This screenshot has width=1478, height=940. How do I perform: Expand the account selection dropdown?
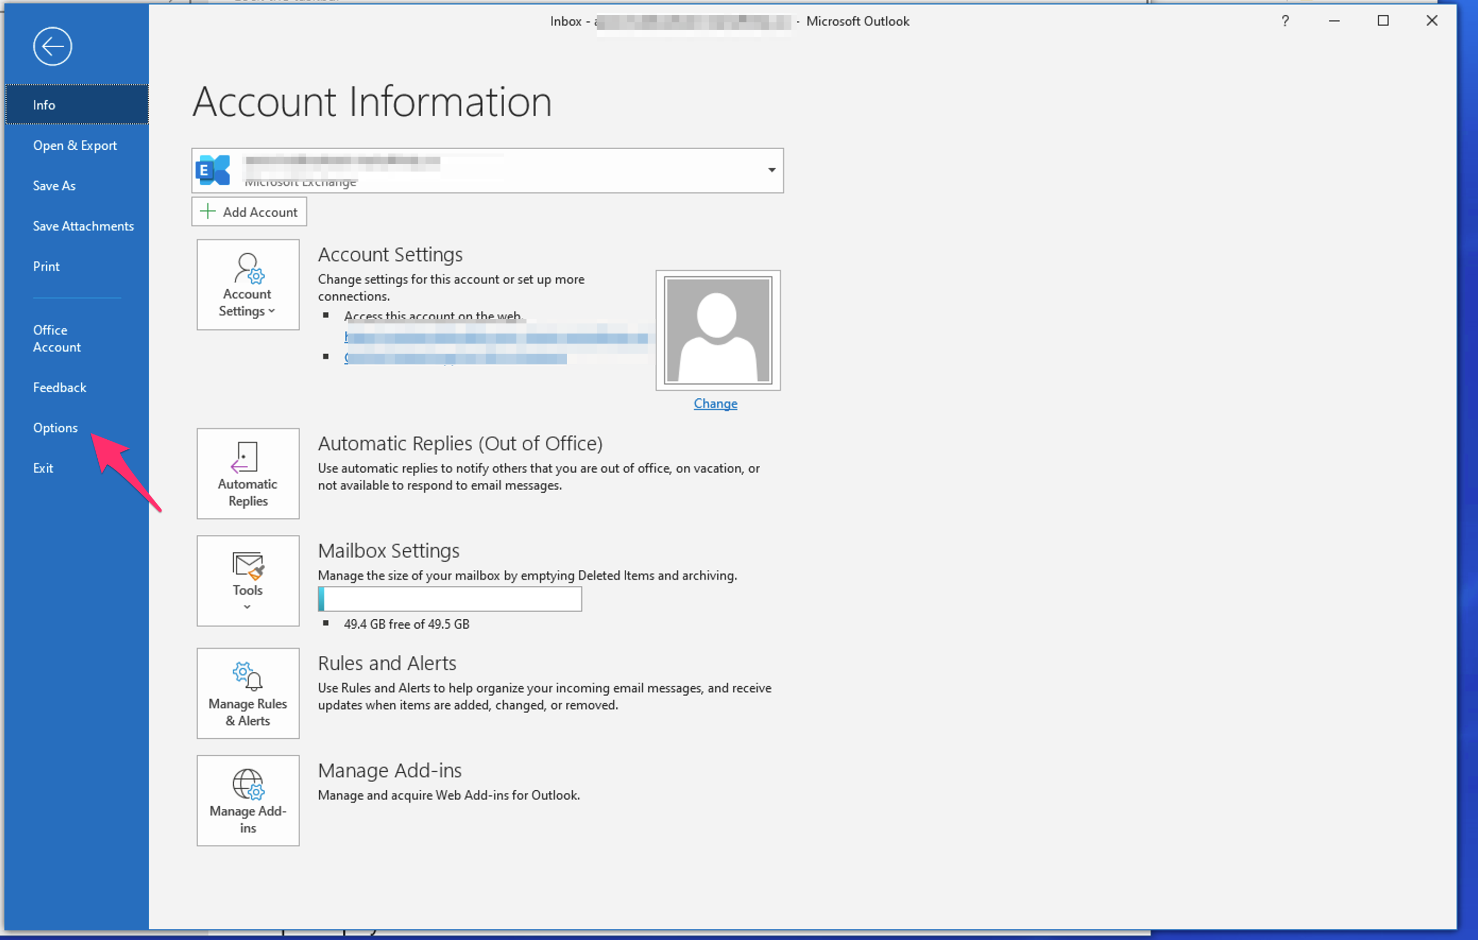pos(771,170)
